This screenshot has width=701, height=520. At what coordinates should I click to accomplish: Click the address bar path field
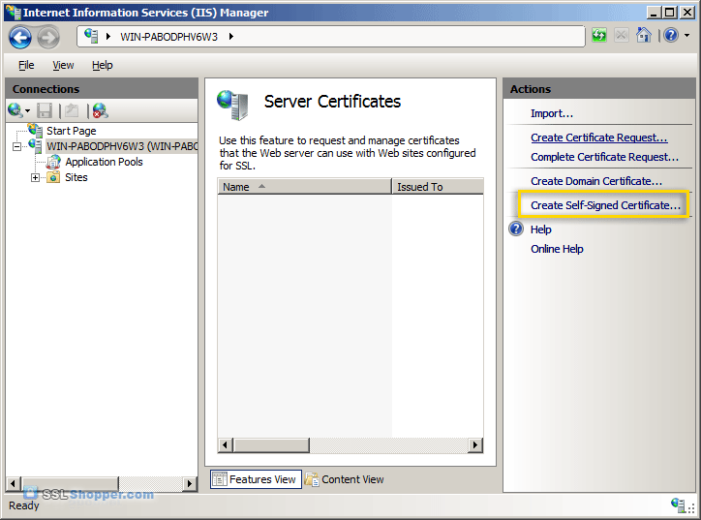click(331, 36)
